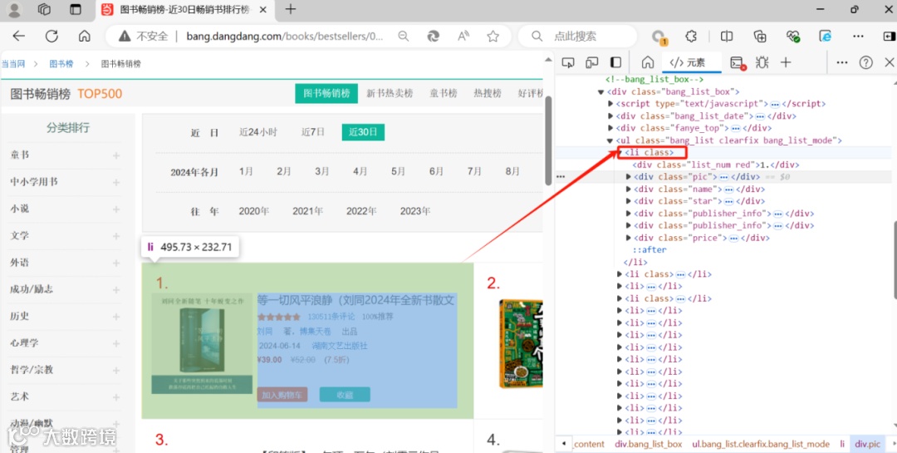Open the 图书畅销榜 ranking tab
This screenshot has height=453, width=897.
[326, 94]
